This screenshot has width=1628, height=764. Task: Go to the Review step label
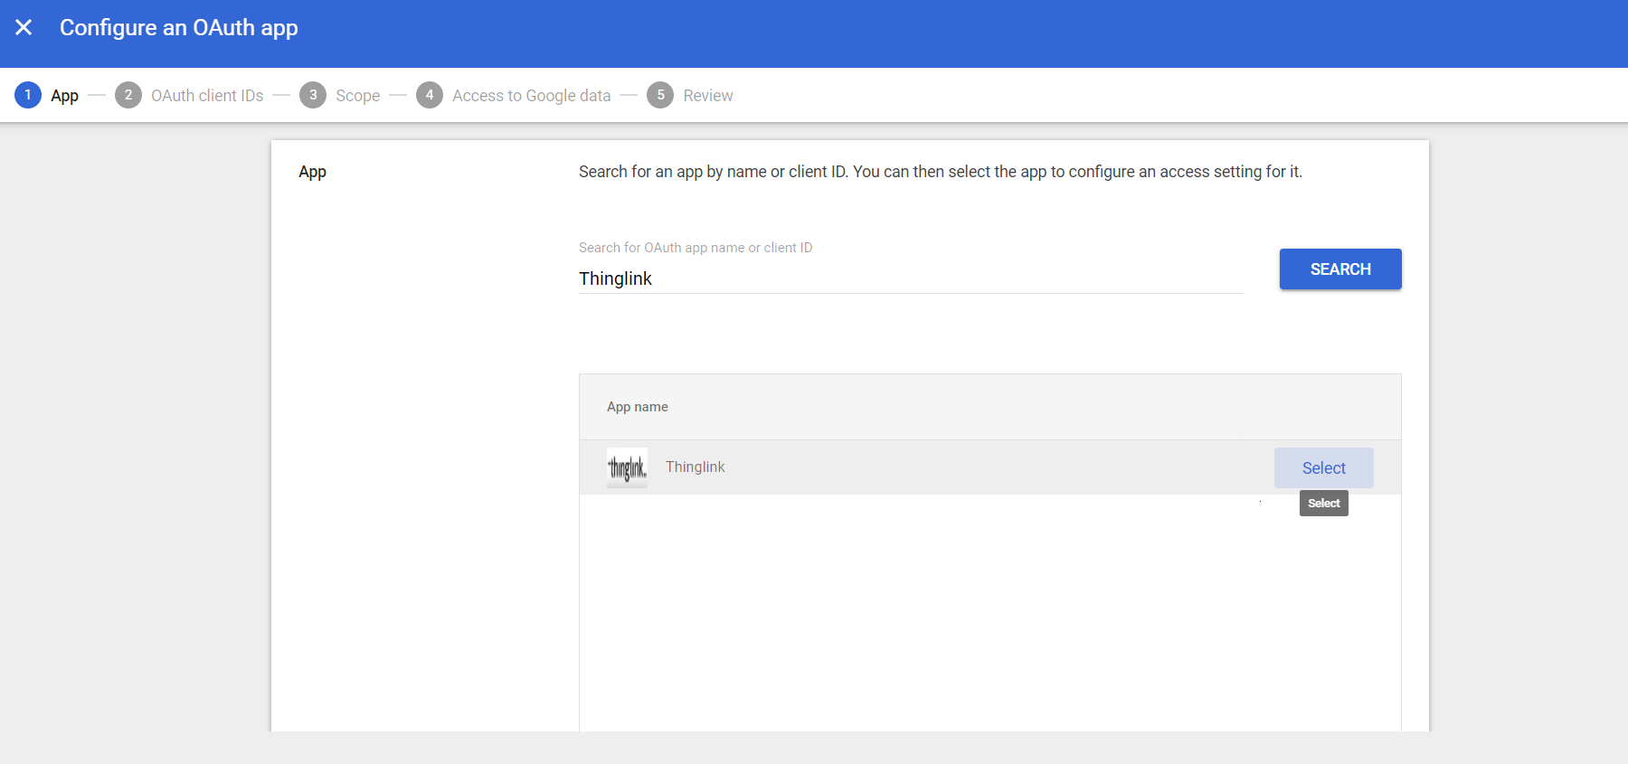pos(709,95)
